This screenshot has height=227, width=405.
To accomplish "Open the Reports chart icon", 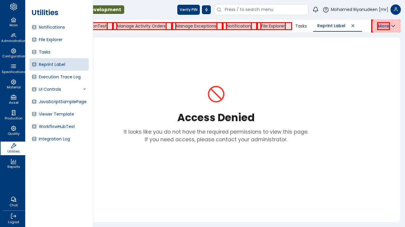I will pos(13,161).
